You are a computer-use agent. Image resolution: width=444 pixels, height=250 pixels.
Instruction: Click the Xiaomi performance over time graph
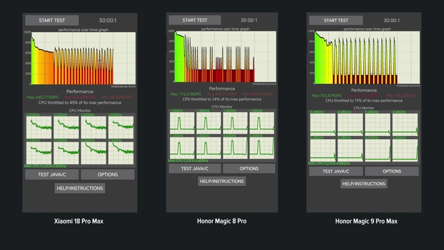click(x=83, y=58)
